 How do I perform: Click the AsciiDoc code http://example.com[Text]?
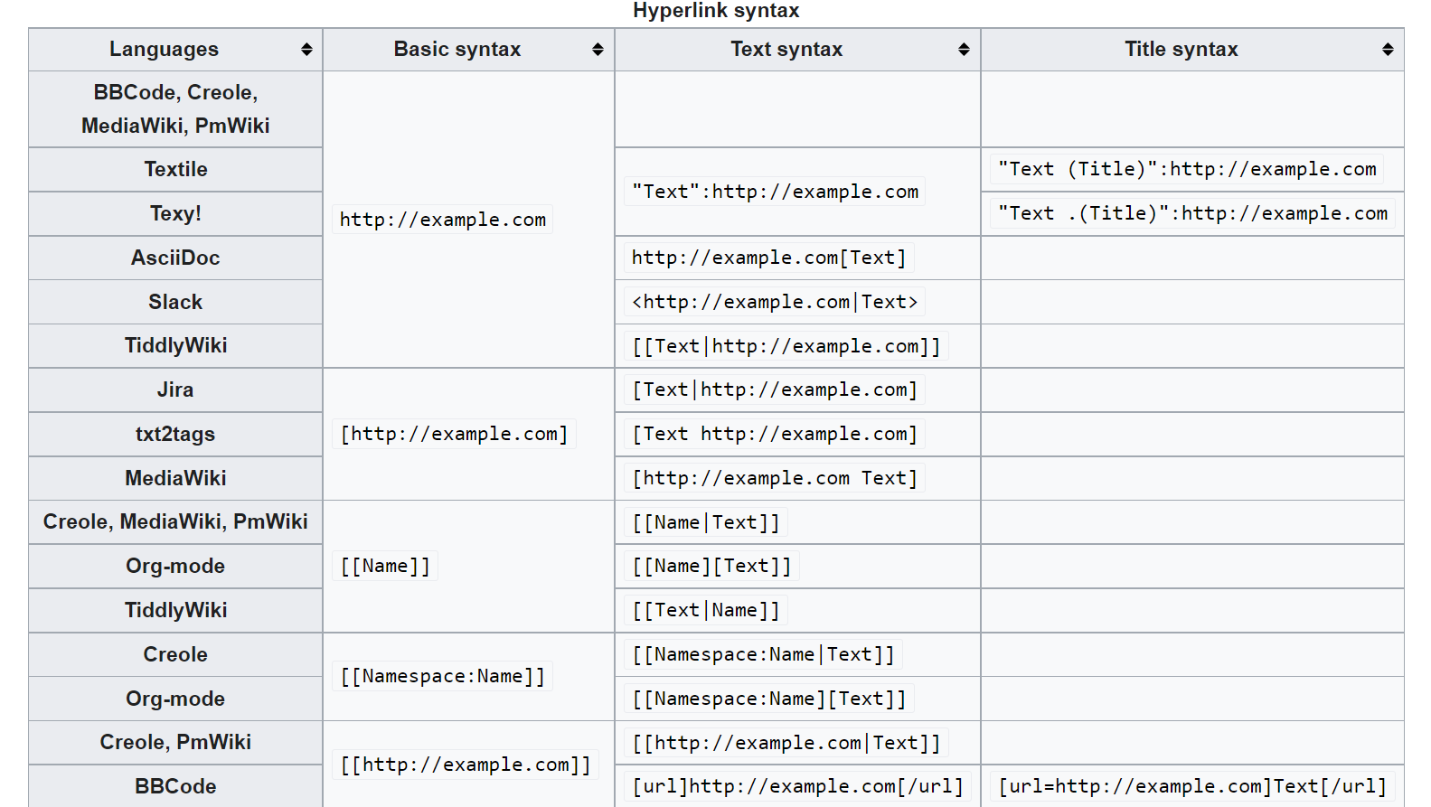pos(769,258)
